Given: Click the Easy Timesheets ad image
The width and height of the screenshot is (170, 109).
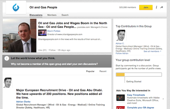Looking at the screenshot, I should click(x=120, y=98).
